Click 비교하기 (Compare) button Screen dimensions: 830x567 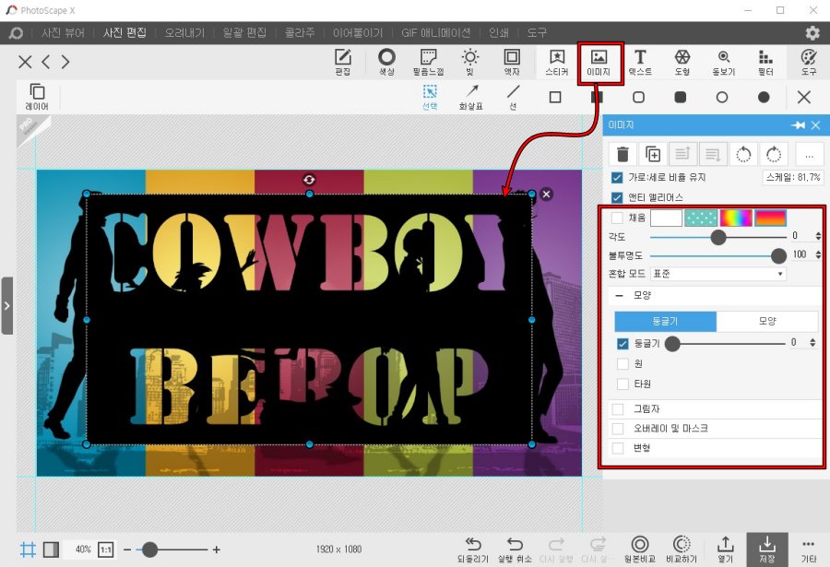pyautogui.click(x=682, y=549)
